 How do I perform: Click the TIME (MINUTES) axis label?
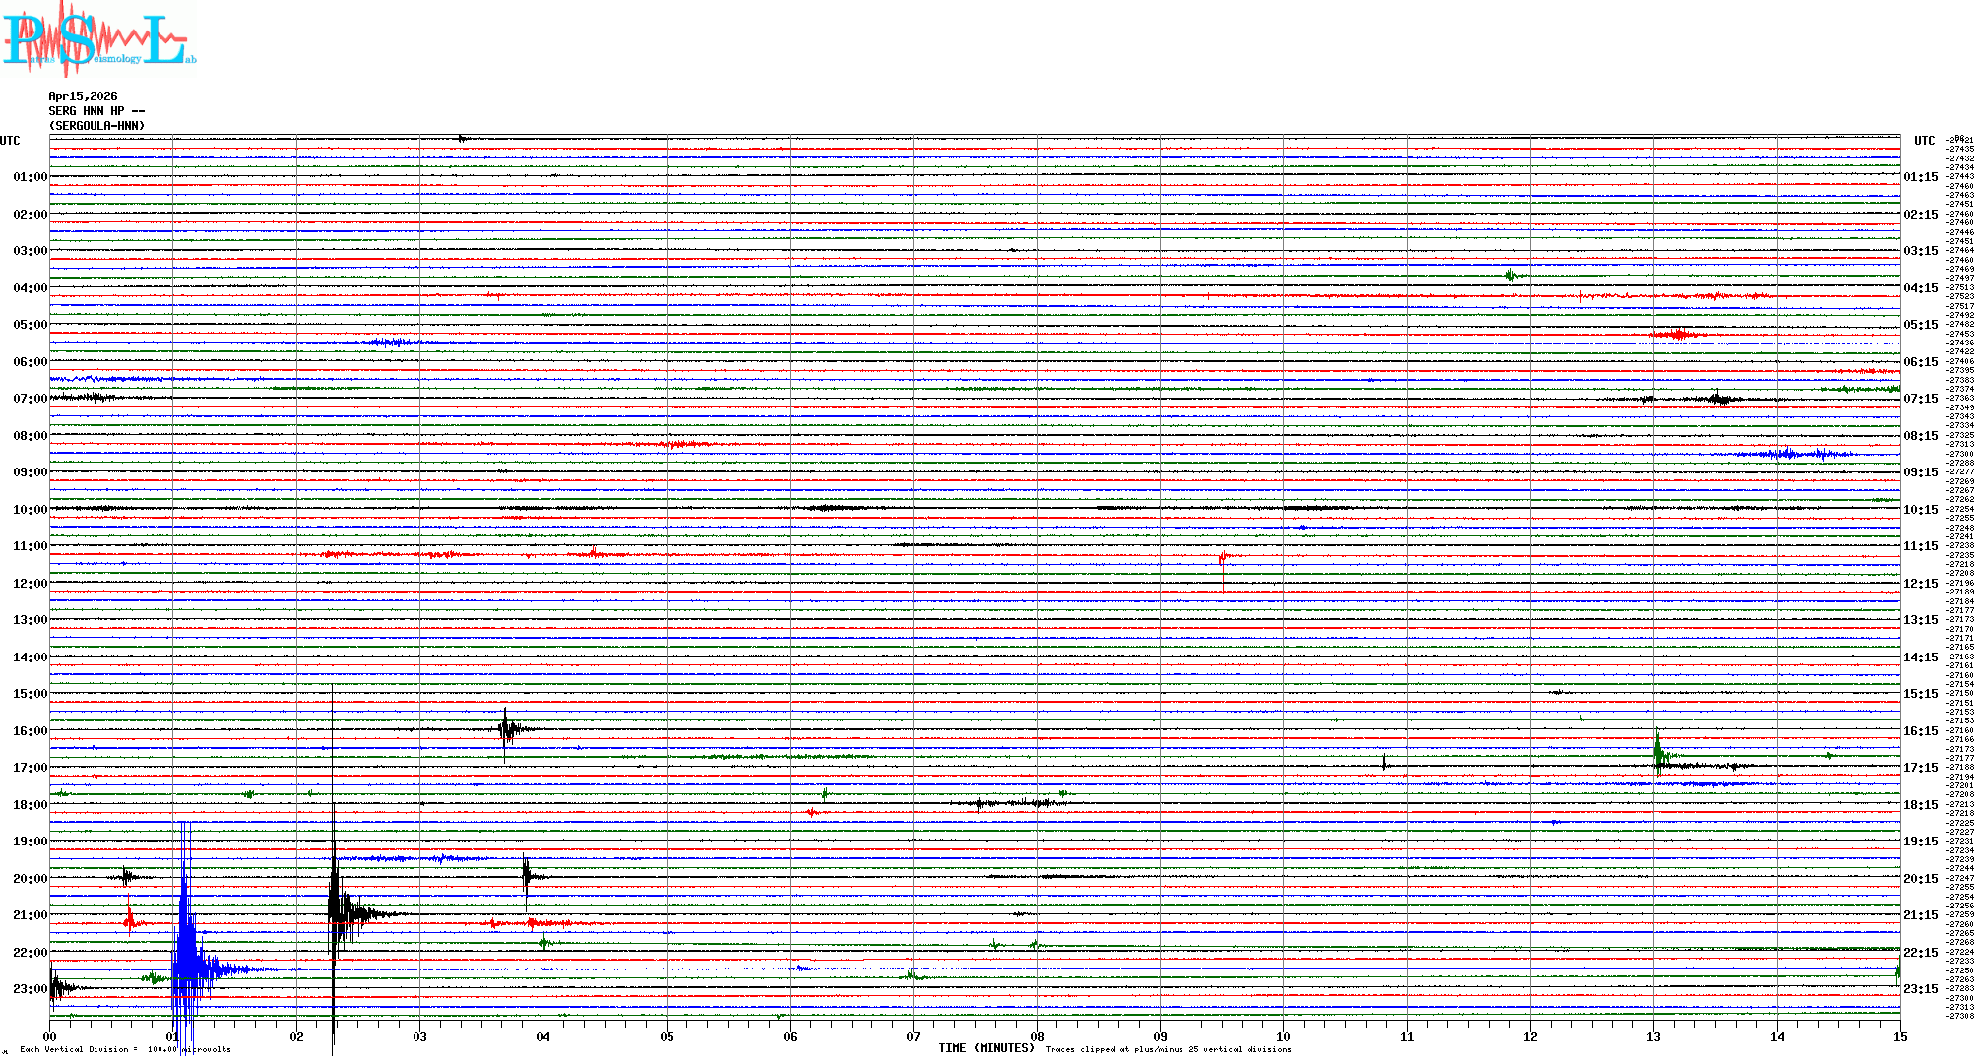click(986, 1048)
